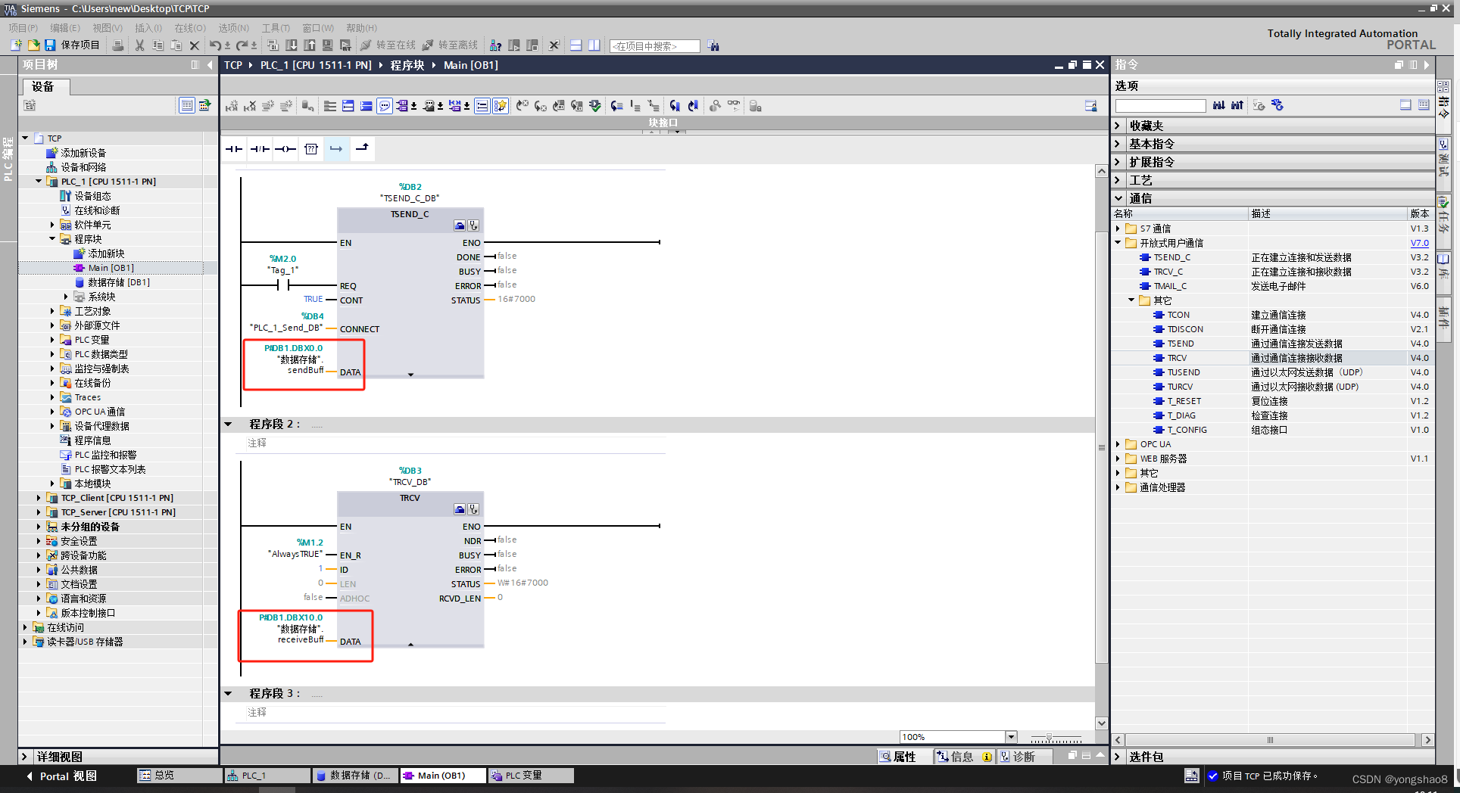Screen dimensions: 1460x793
Task: Collapse the 开放式用户通信 folder
Action: point(1118,243)
